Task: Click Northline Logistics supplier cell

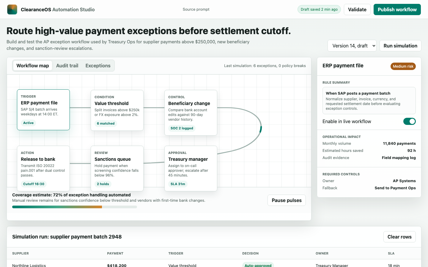Action: coord(29,265)
